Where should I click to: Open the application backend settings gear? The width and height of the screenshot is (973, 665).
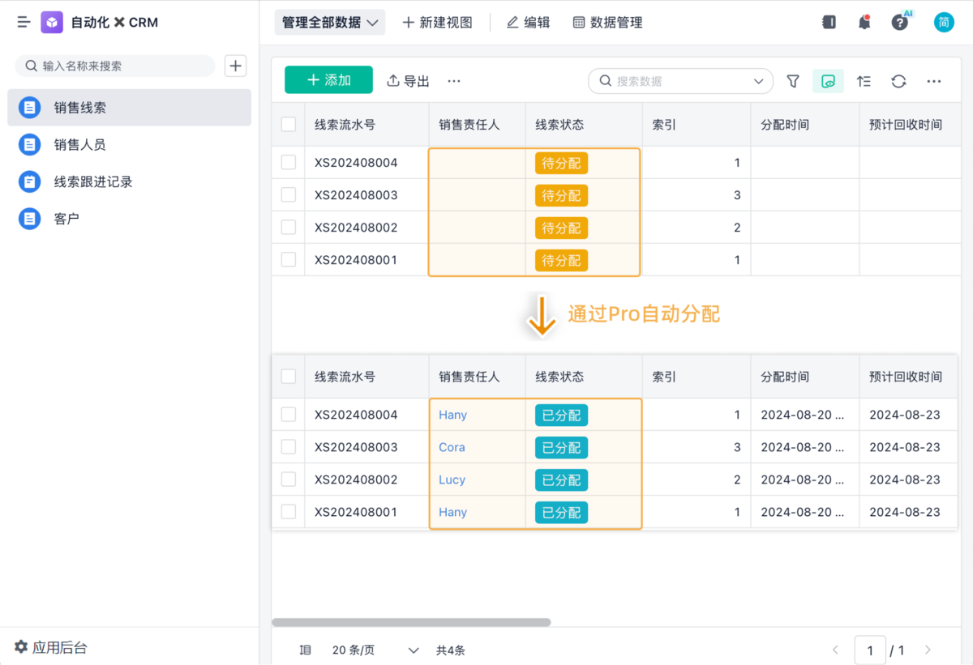pos(21,647)
